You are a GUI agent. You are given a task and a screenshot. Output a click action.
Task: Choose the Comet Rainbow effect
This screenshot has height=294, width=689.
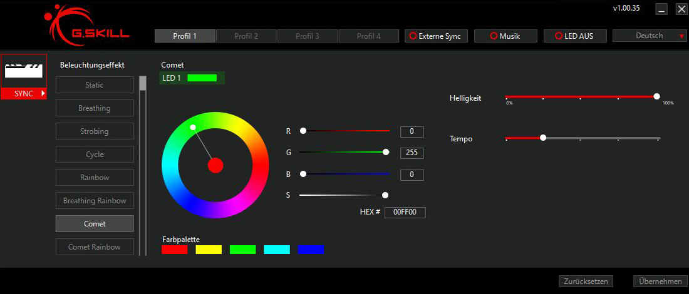(95, 247)
